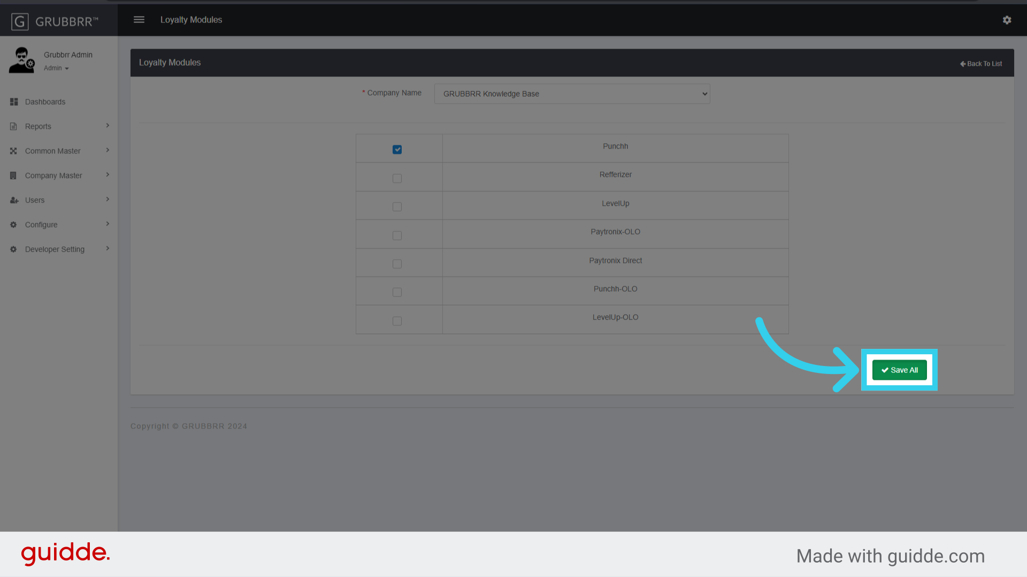This screenshot has width=1027, height=577.
Task: Click the Save All button
Action: pos(899,370)
